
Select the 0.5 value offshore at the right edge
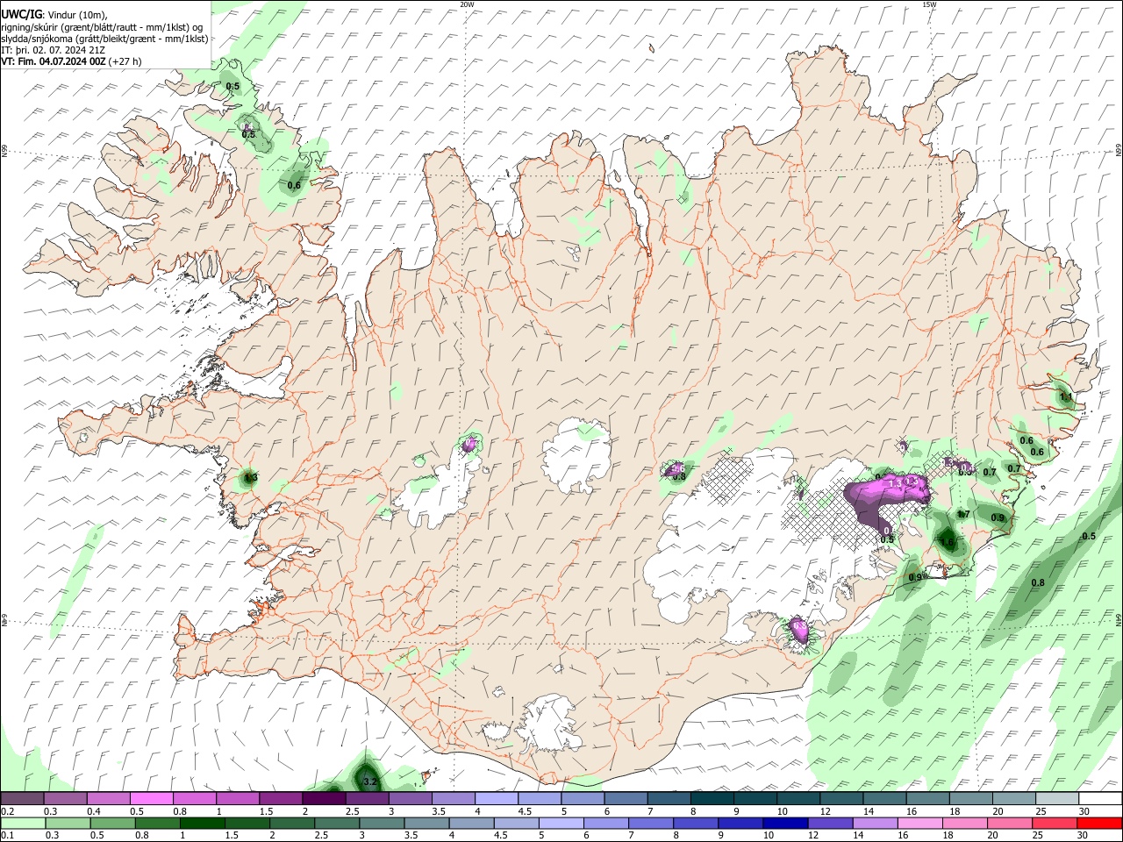(1089, 536)
